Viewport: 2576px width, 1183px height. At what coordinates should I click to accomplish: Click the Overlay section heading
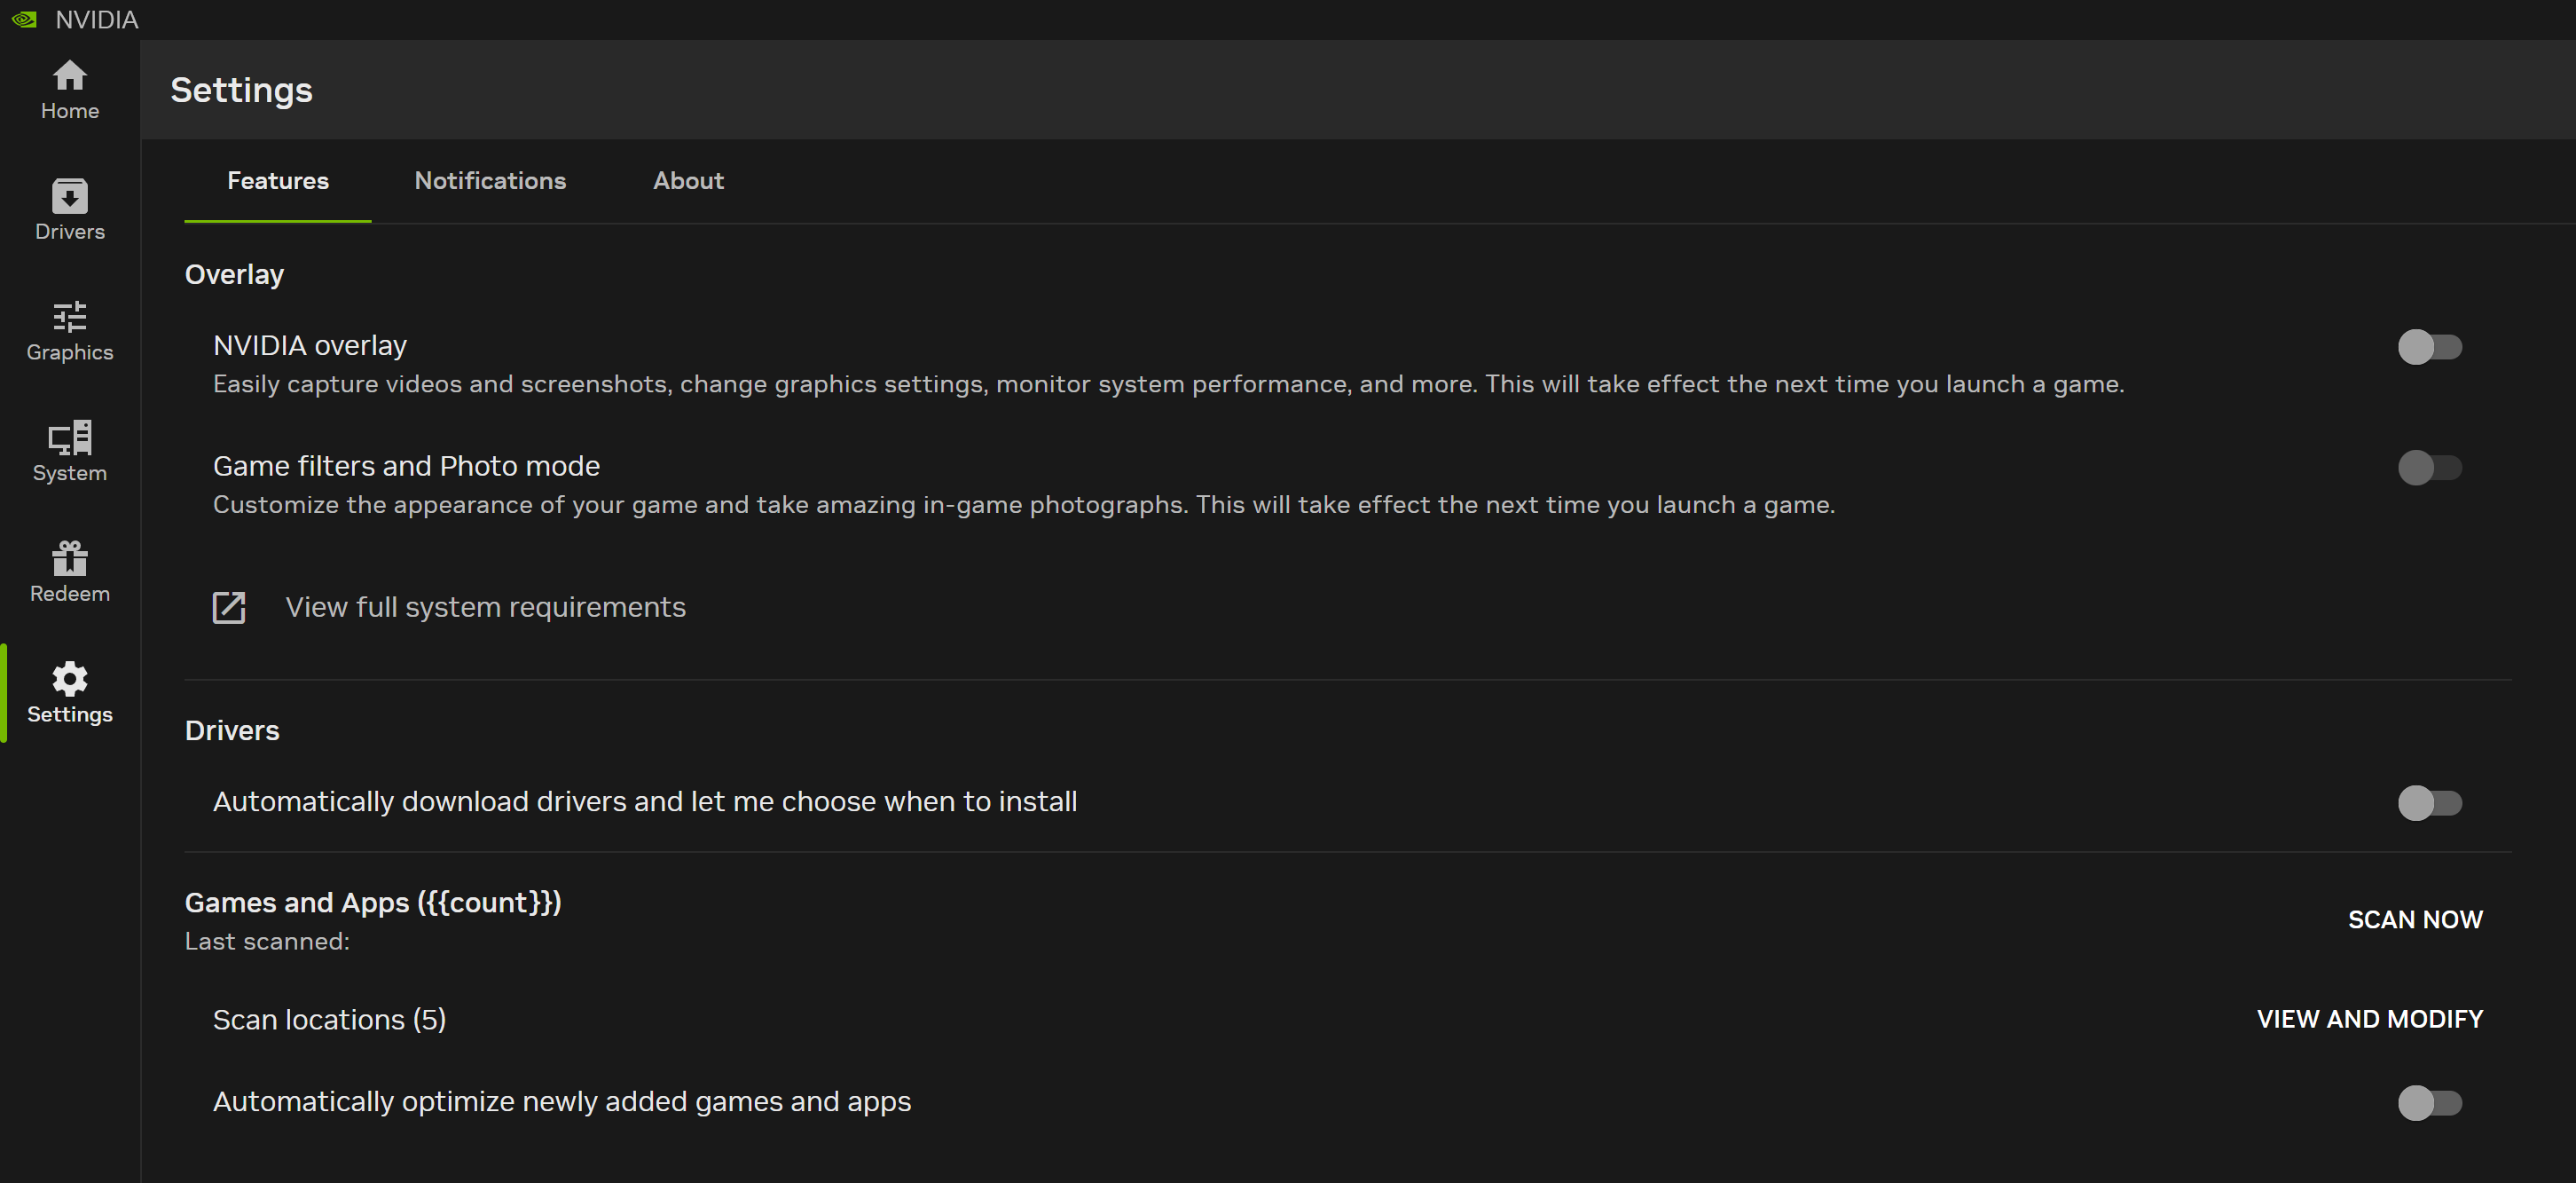(234, 274)
